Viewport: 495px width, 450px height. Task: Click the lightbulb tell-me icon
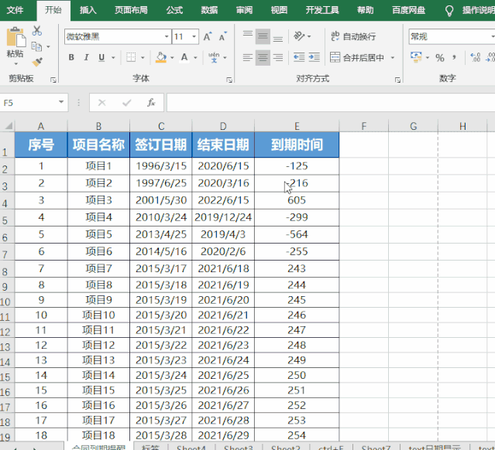point(449,11)
